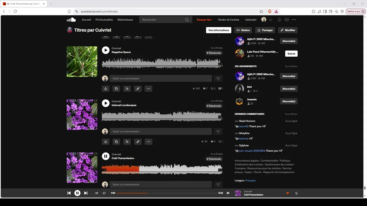Viewport: 367px width, 206px height.
Task: Unlike Cold Transmission with the heart
Action: point(288,193)
